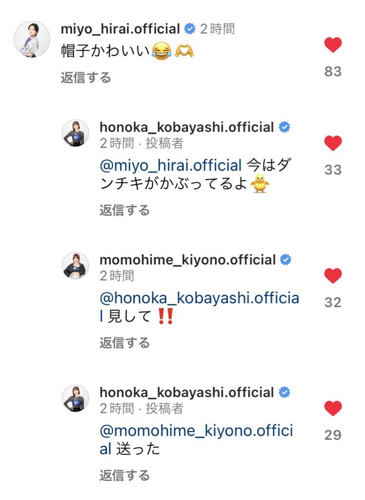Reply to honoka's ダンチキ comment

coord(125,210)
